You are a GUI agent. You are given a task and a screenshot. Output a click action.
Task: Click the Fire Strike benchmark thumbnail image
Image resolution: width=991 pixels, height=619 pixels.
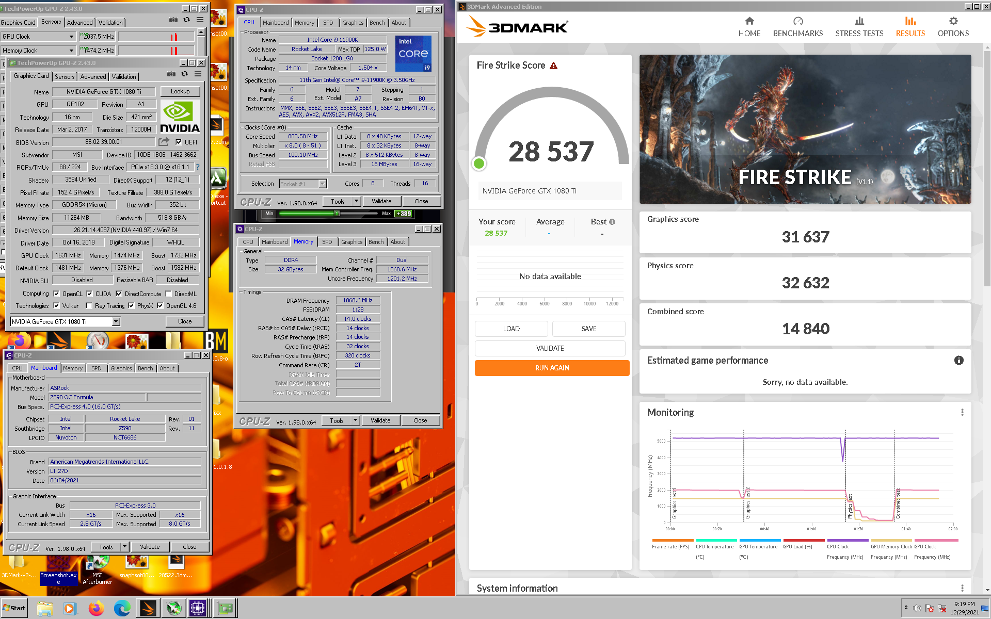coord(805,129)
